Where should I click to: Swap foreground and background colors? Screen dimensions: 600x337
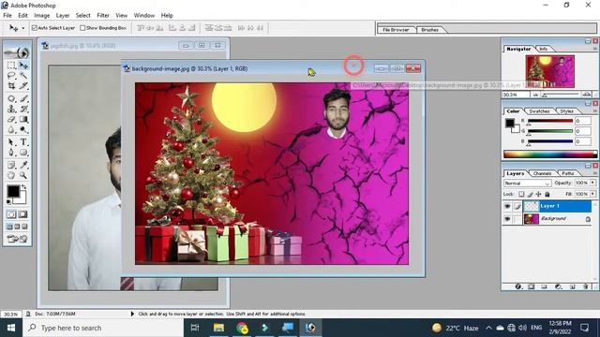24,187
